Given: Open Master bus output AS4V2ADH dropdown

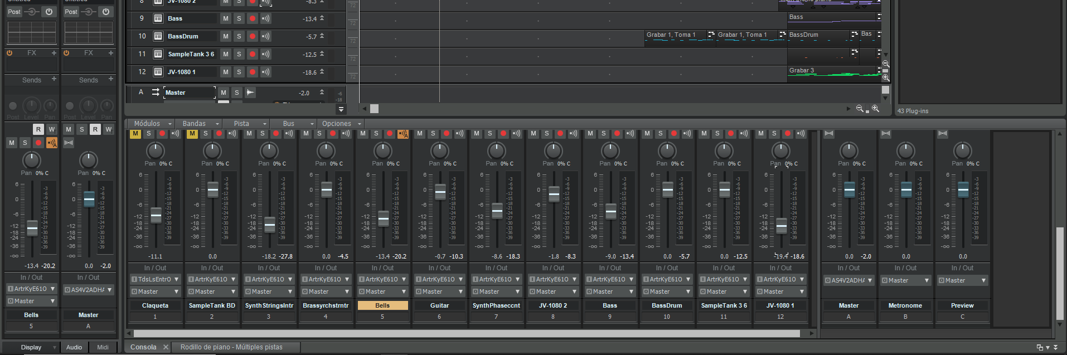Looking at the screenshot, I should coord(848,280).
